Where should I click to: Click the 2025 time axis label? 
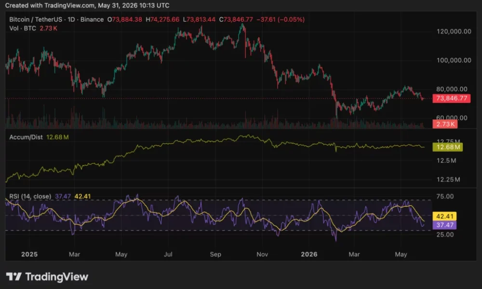[x=29, y=254]
